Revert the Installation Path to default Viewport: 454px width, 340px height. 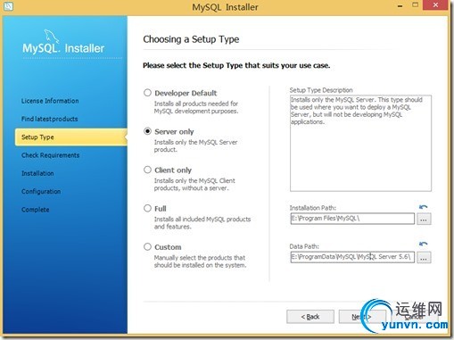tap(423, 207)
